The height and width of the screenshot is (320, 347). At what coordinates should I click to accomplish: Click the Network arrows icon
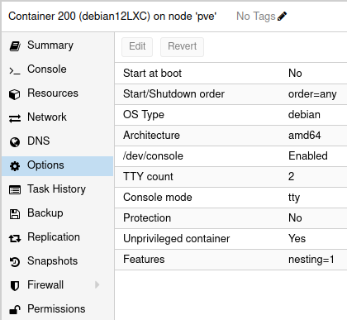15,118
